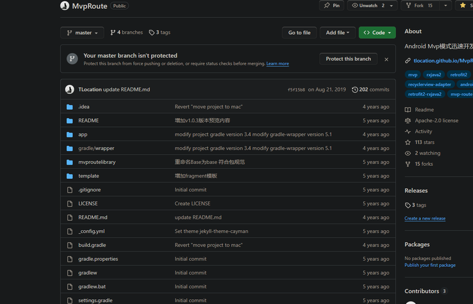Image resolution: width=473 pixels, height=304 pixels.
Task: Open the app folder
Action: point(83,135)
